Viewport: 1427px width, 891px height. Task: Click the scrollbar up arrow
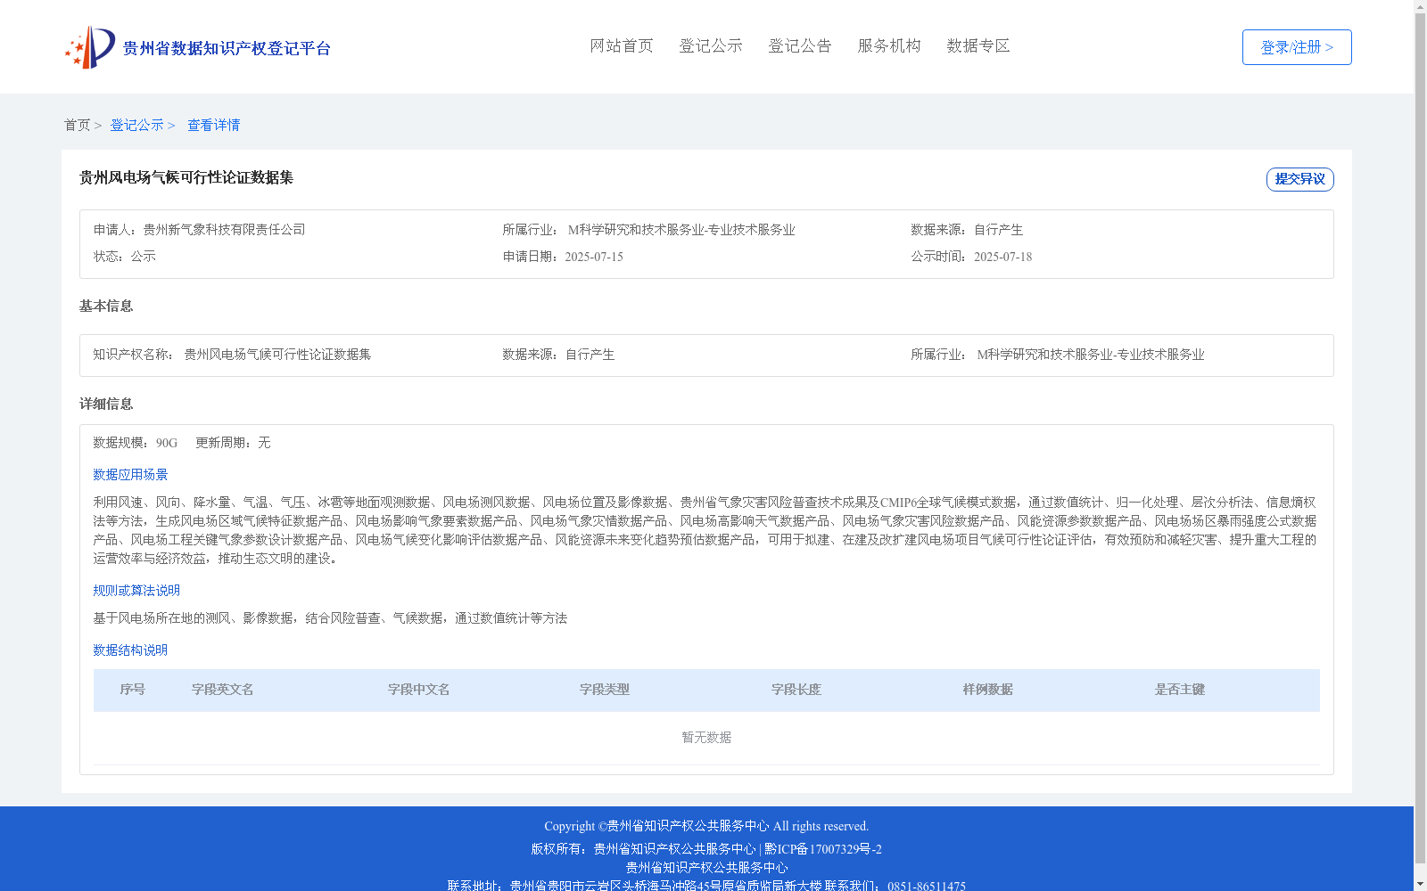(x=1421, y=6)
